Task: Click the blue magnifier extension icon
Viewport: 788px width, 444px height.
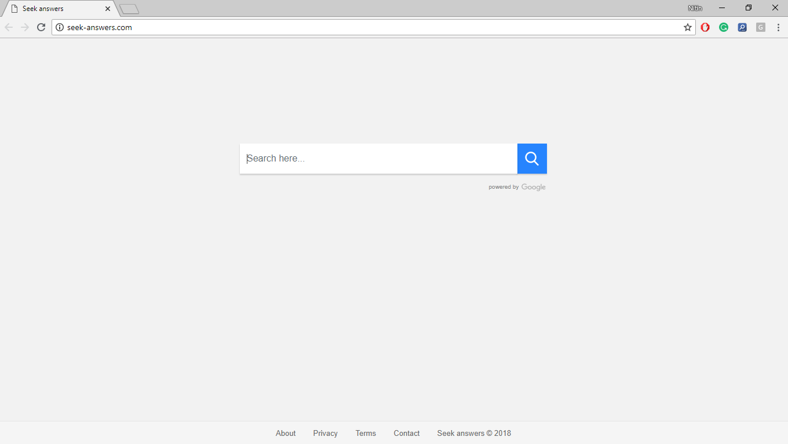Action: pyautogui.click(x=742, y=27)
